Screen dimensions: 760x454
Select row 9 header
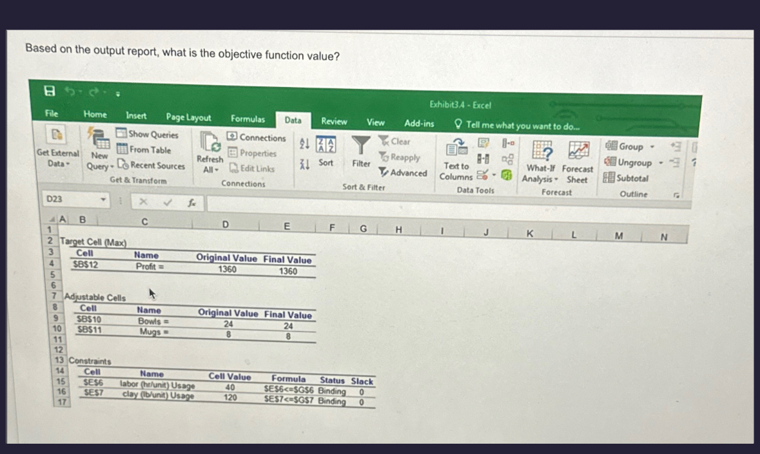56,318
